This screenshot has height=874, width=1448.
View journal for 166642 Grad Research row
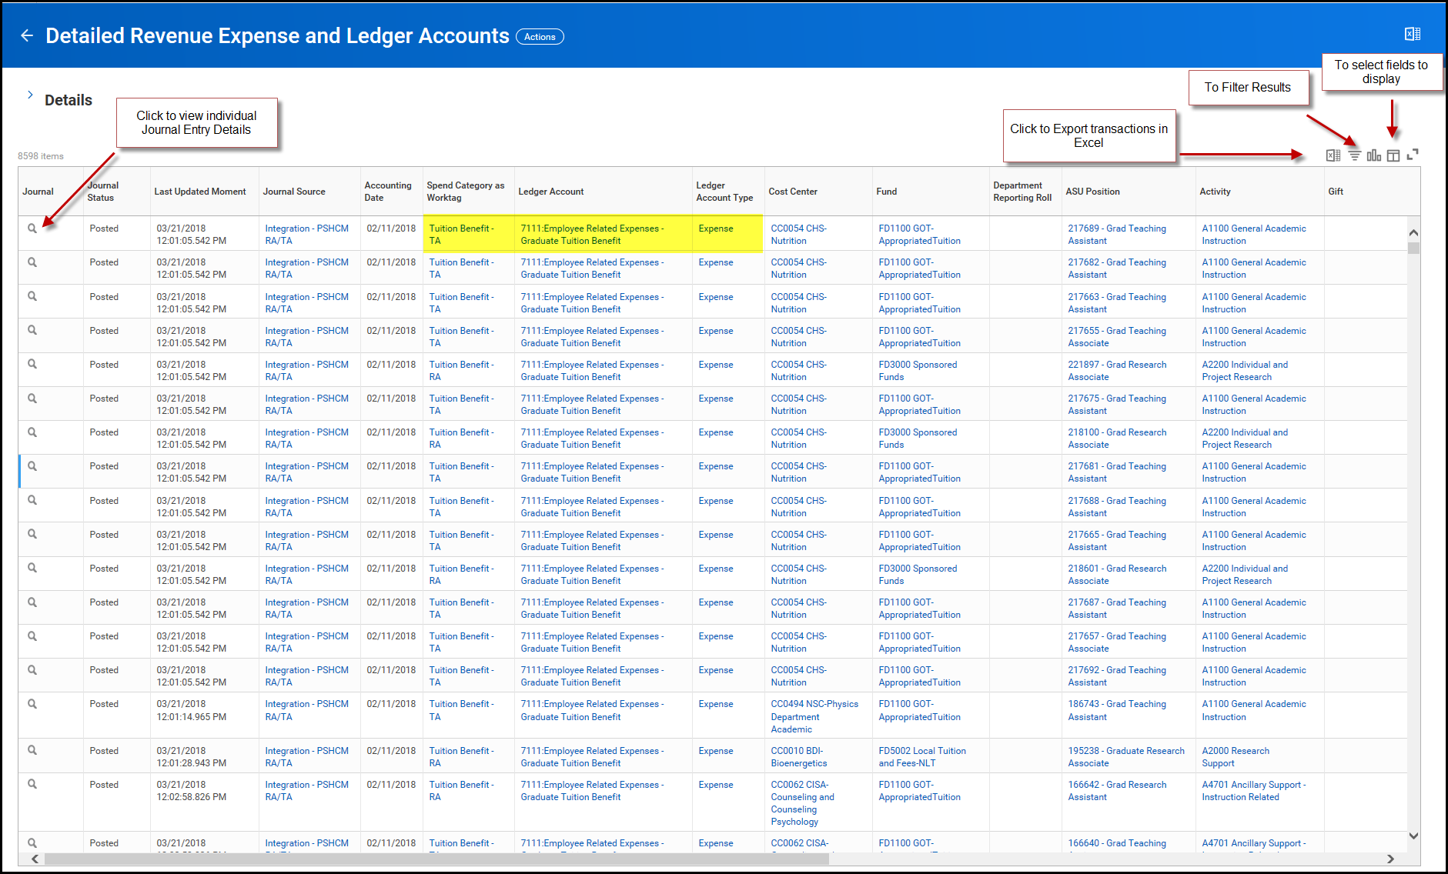(32, 784)
